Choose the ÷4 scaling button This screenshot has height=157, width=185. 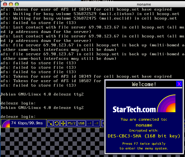[x=90, y=123]
